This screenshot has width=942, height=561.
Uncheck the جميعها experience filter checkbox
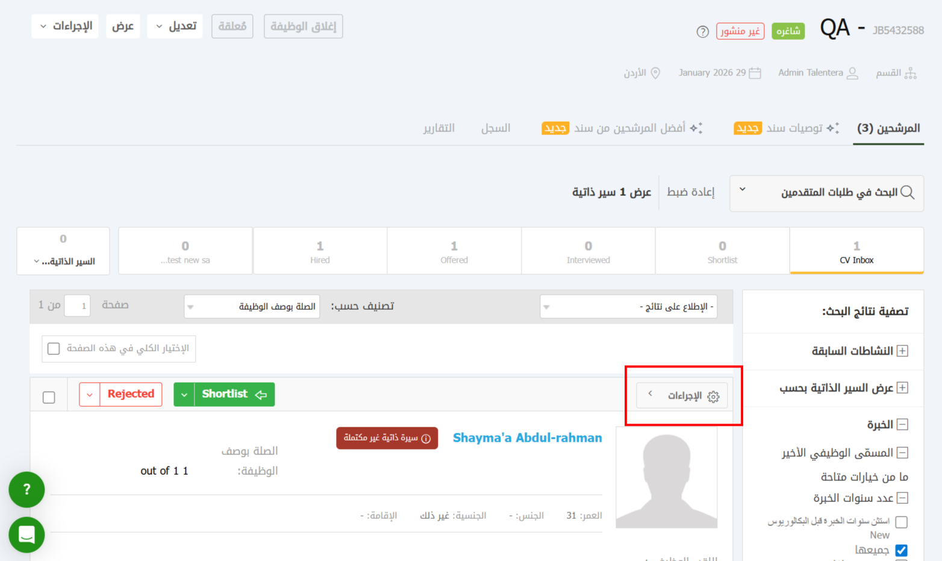901,550
